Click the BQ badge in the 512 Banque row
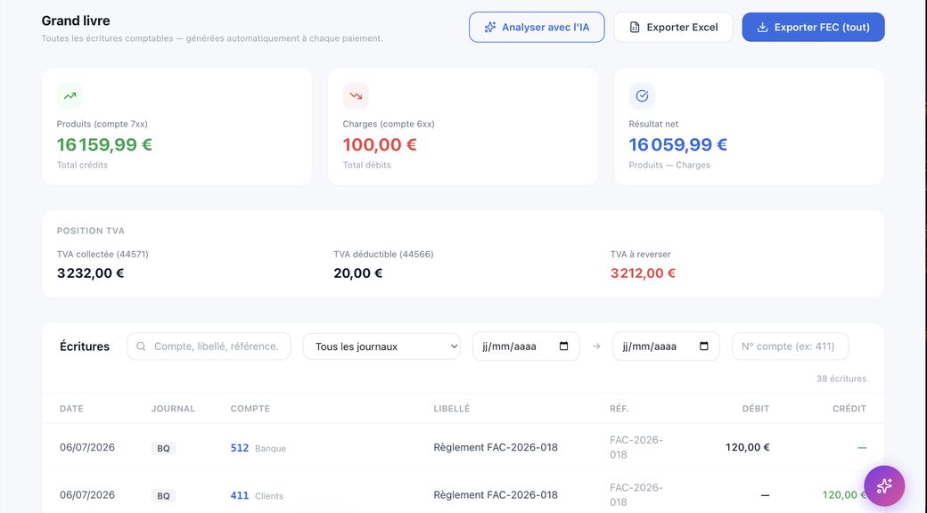The width and height of the screenshot is (927, 513). click(163, 448)
